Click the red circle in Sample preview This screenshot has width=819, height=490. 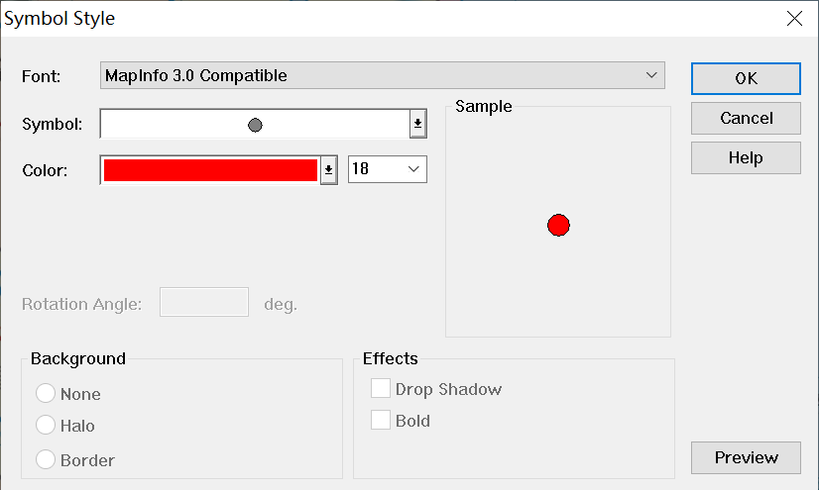(x=558, y=226)
